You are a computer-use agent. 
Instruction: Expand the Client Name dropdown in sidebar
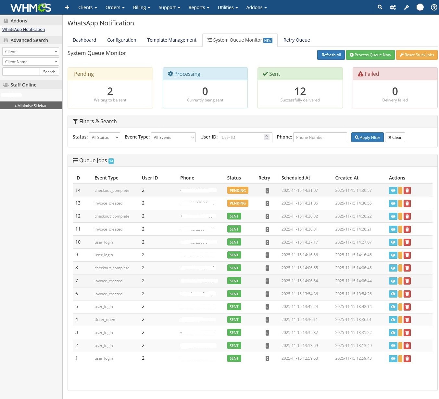pos(31,62)
